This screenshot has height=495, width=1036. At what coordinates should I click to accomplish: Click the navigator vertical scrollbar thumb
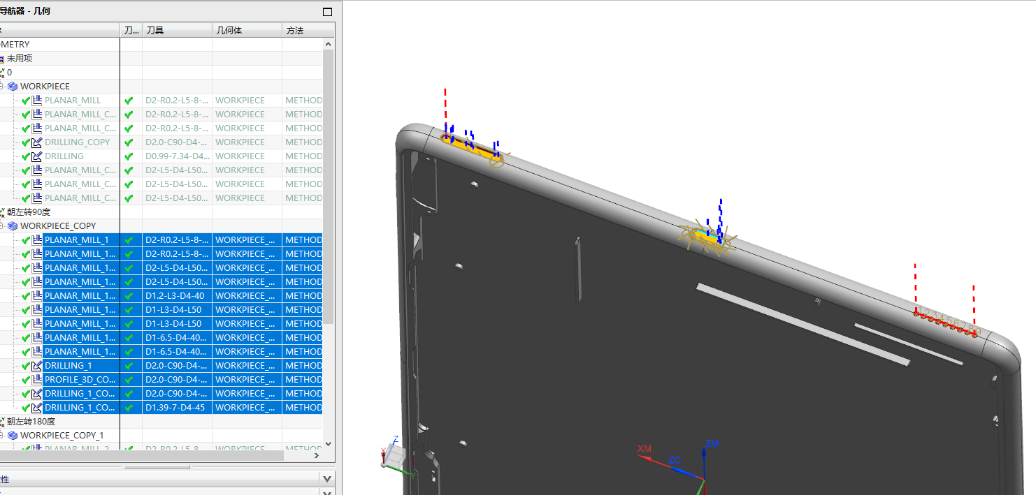click(329, 187)
